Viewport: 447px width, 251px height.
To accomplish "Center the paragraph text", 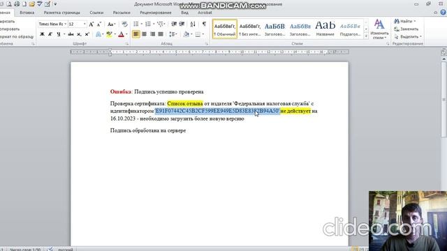I will click(x=145, y=34).
